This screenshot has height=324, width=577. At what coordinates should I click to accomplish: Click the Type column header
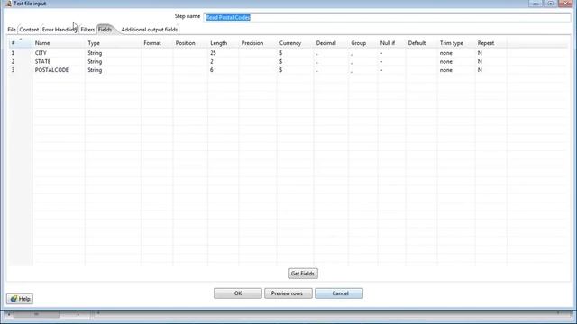click(113, 43)
